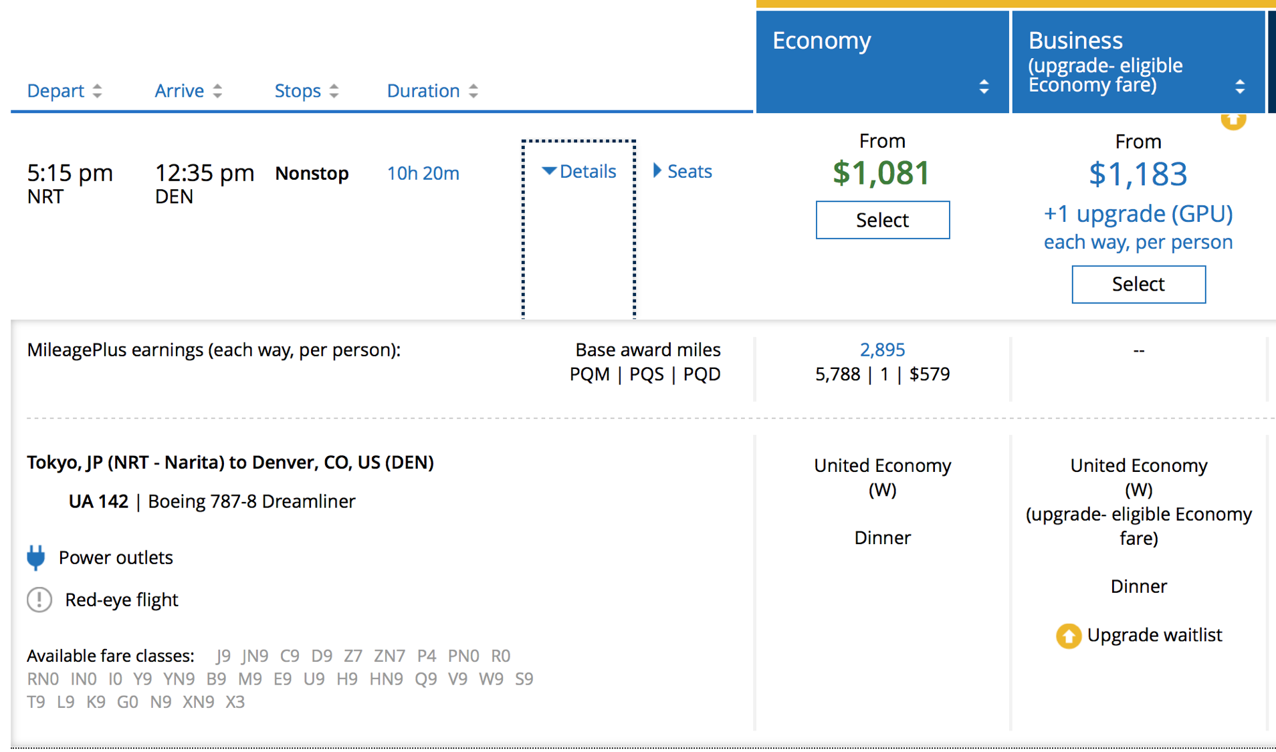Click the $1,183 Business price

[x=1138, y=174]
